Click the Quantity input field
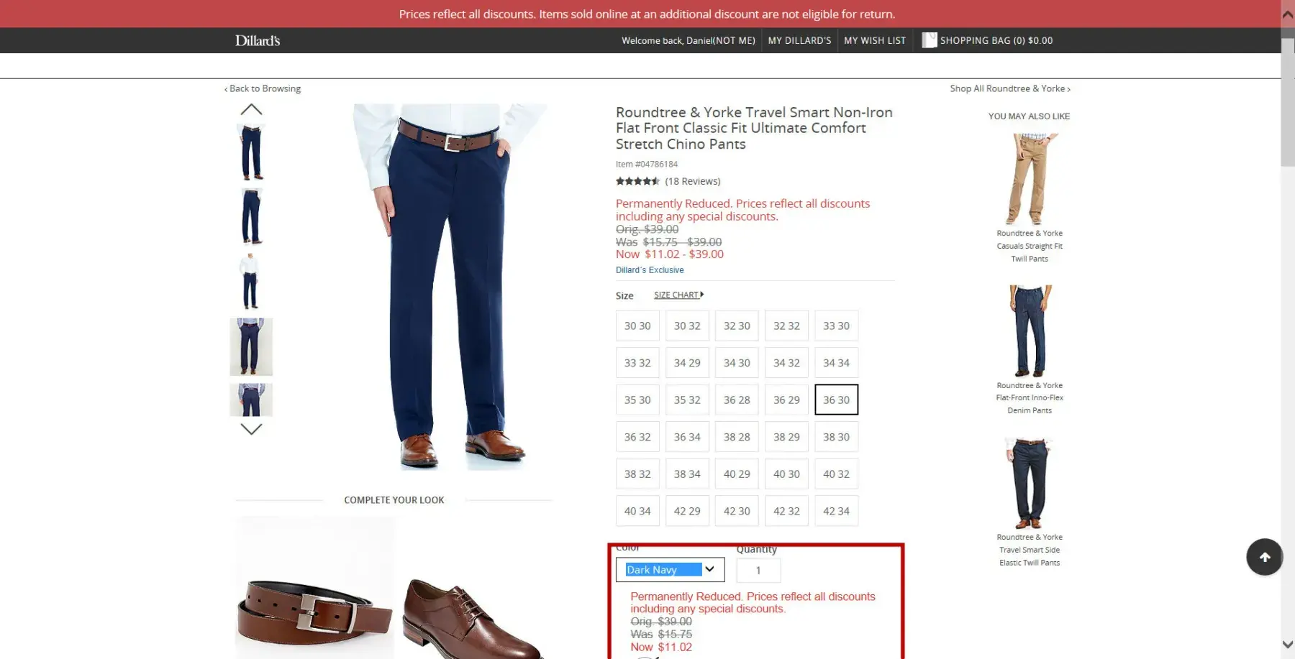 pyautogui.click(x=758, y=570)
